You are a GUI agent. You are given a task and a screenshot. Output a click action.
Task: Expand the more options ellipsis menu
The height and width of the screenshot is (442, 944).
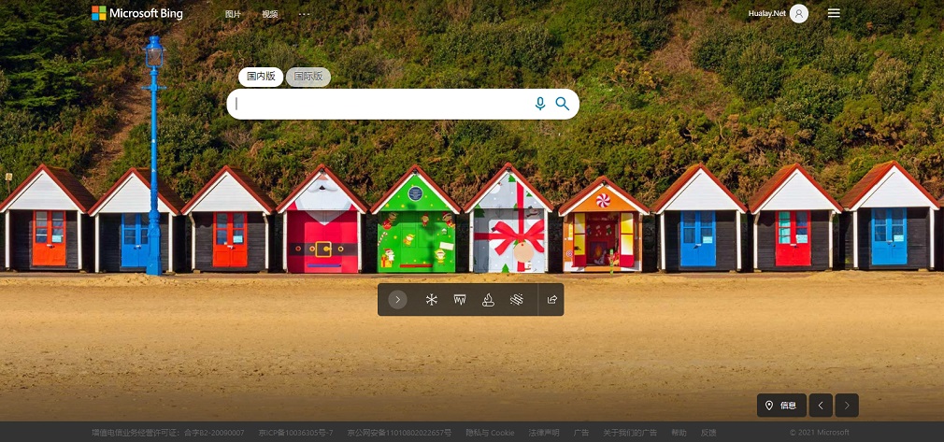[x=304, y=14]
